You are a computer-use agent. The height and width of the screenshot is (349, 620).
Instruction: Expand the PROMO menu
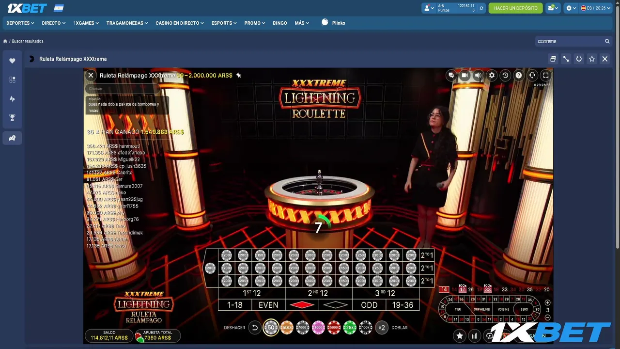pos(255,23)
